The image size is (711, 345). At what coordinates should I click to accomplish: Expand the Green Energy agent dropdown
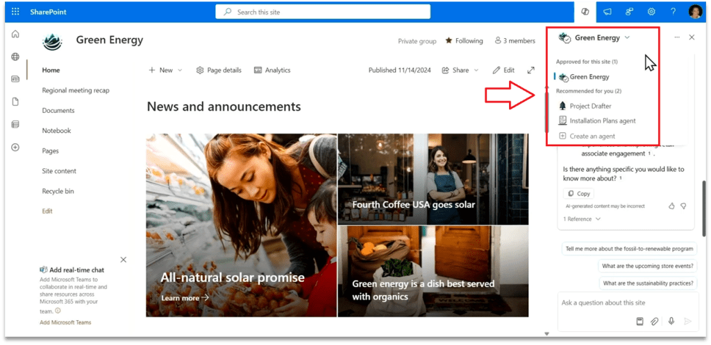point(627,37)
